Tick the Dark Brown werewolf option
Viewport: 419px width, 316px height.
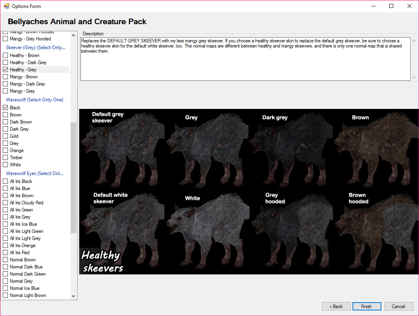point(5,122)
